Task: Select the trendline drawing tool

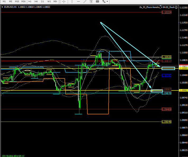Action: click(85, 1)
